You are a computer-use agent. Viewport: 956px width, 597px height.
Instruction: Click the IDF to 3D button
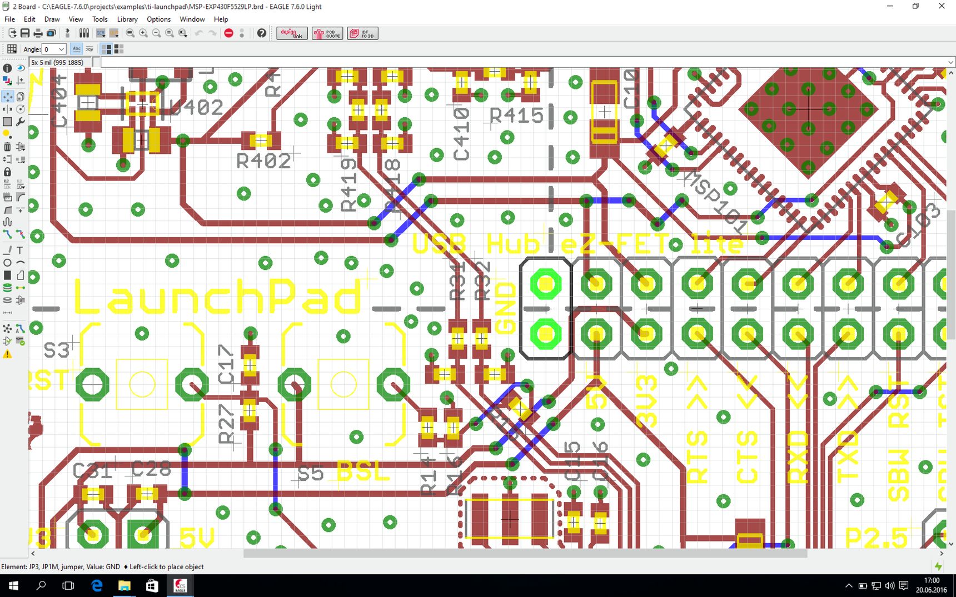(x=362, y=33)
